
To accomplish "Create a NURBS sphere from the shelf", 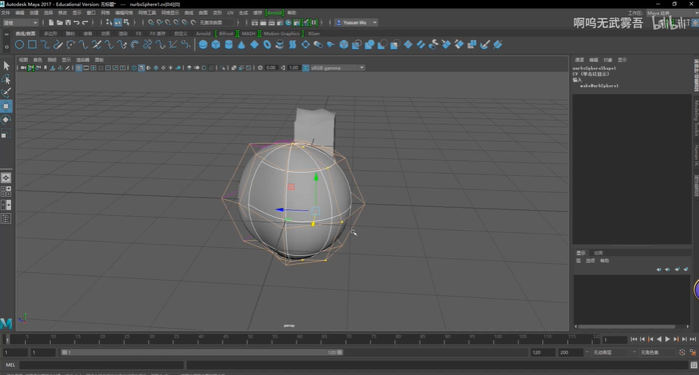I will pos(203,44).
